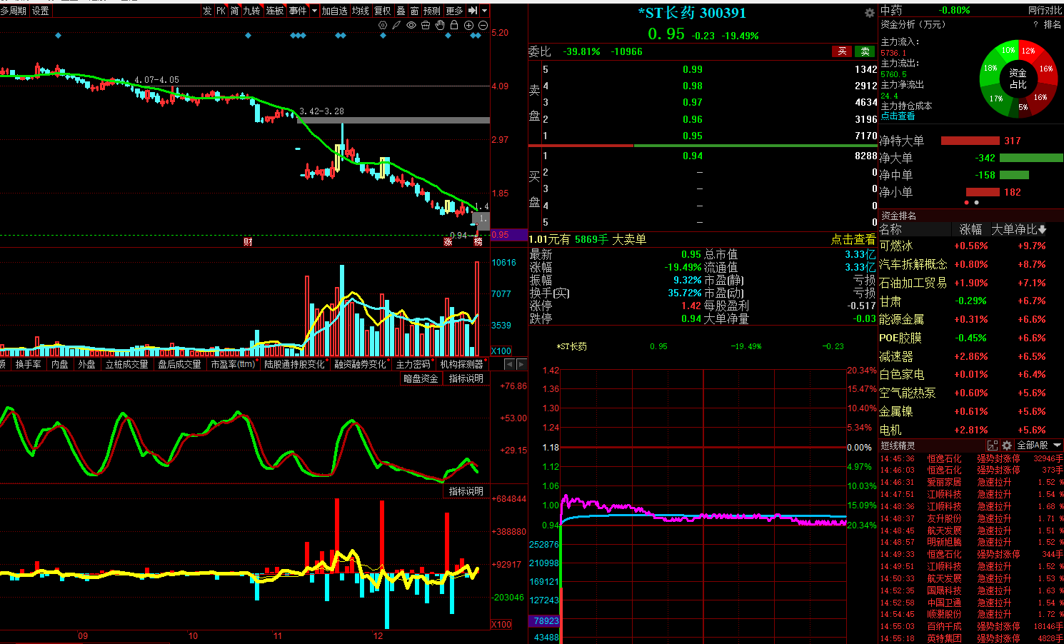Switch to 外盘 indicator tab

click(x=86, y=364)
